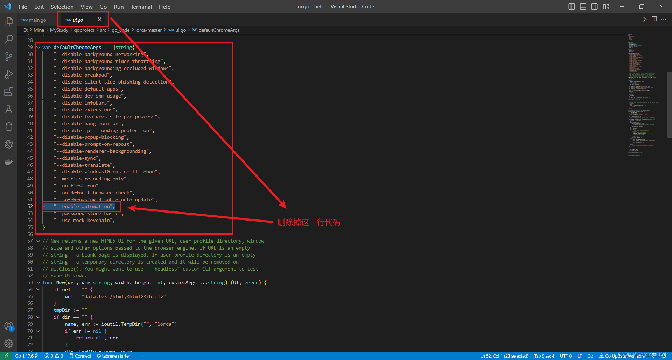Image resolution: width=672 pixels, height=360 pixels.
Task: Open the database cylinder view
Action: coord(9,127)
